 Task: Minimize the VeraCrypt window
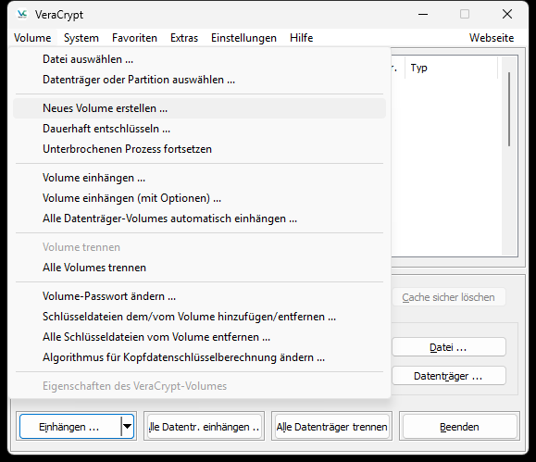423,15
